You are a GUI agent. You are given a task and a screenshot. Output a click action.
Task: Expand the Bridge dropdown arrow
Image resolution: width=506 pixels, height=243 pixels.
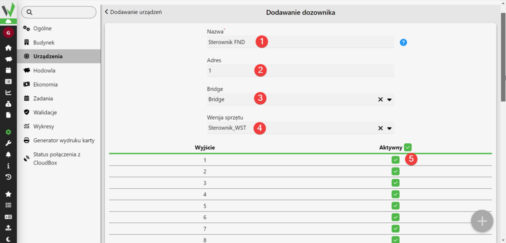coord(389,100)
